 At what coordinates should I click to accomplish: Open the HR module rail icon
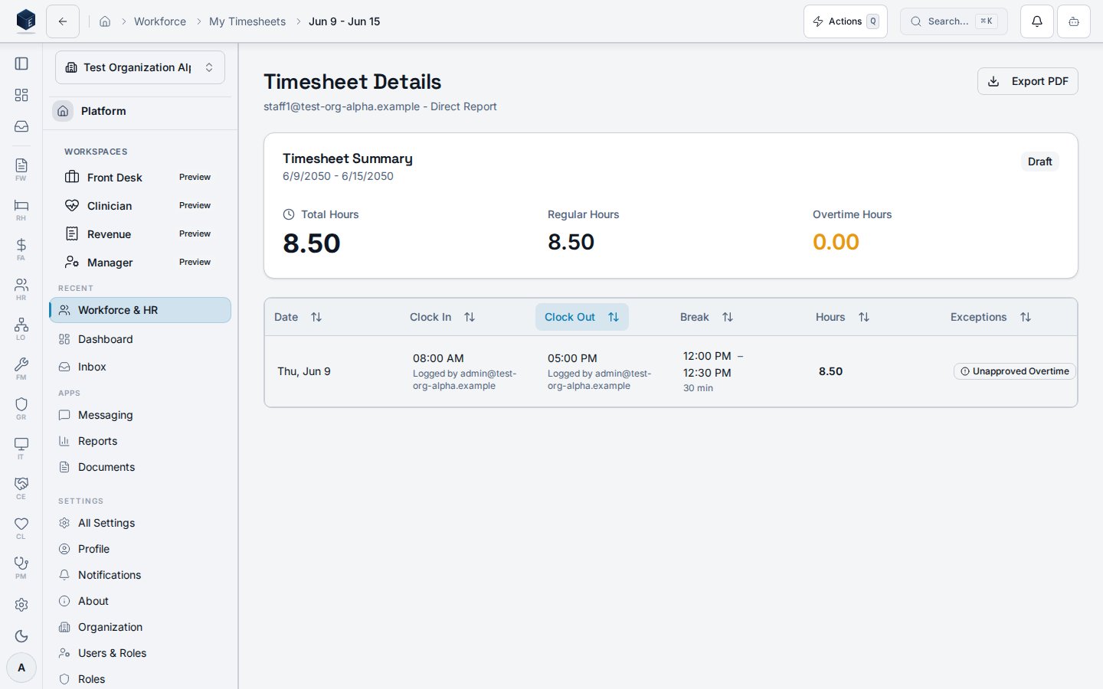point(21,288)
